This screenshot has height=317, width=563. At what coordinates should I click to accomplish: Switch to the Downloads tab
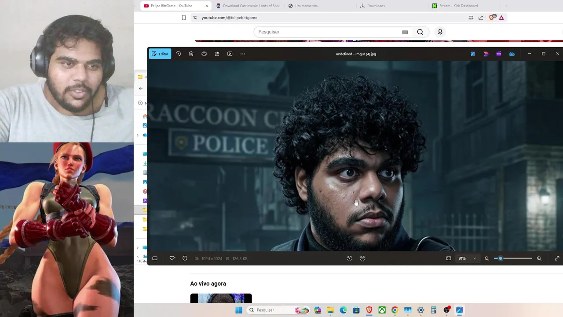coord(376,6)
